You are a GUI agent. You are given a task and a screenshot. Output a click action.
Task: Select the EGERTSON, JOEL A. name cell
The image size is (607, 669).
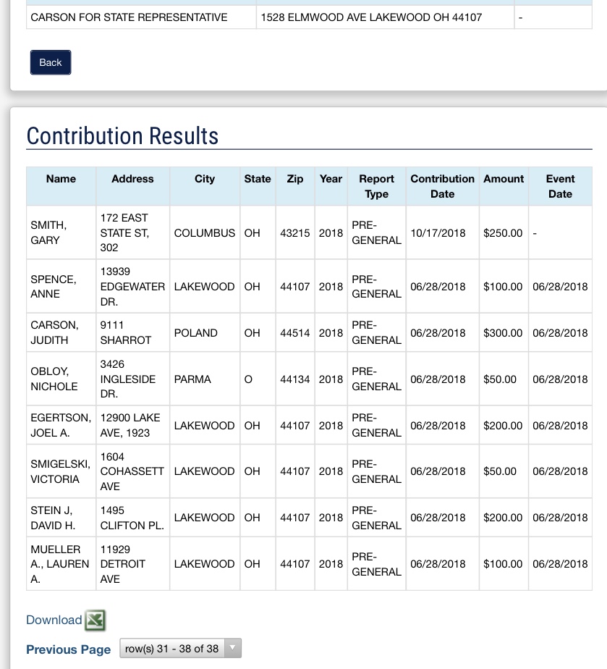[x=61, y=426]
